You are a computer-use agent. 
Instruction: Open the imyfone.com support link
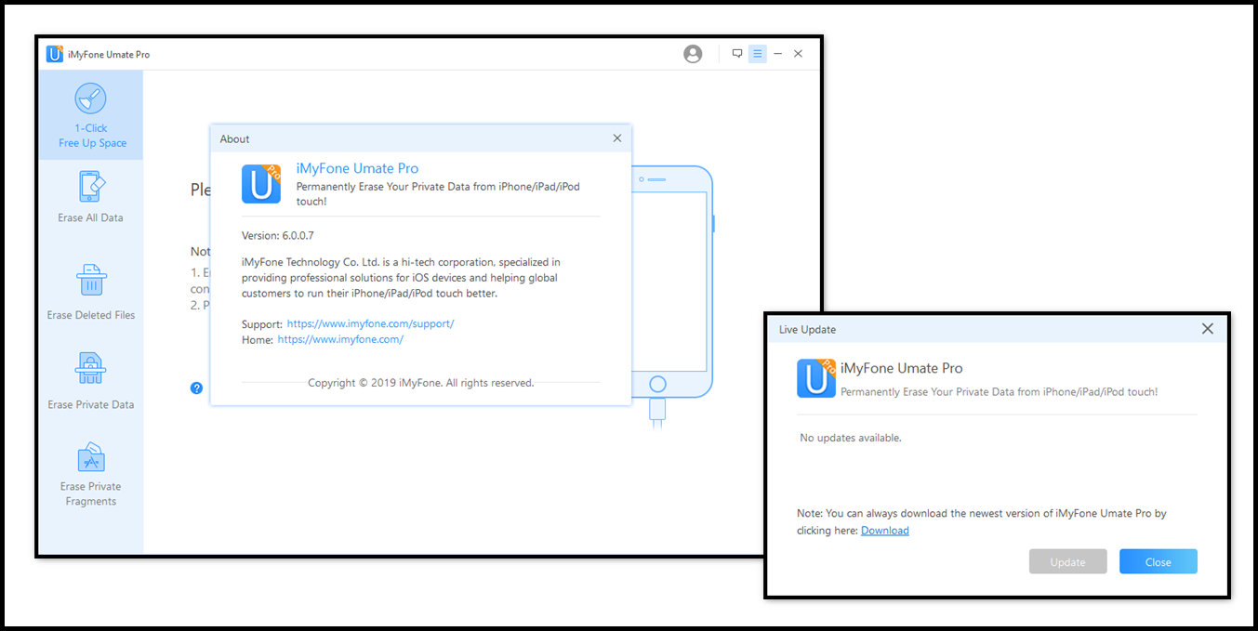pyautogui.click(x=370, y=324)
